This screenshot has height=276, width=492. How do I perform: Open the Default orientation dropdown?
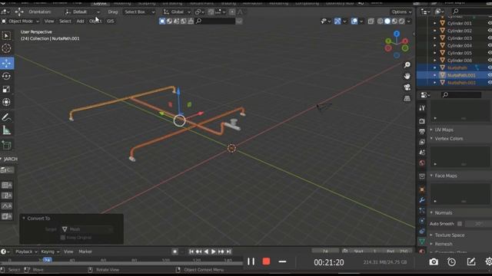82,12
